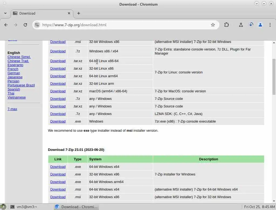The width and height of the screenshot is (276, 210).
Task: Show the Downloads toolbar icon
Action: (x=251, y=25)
